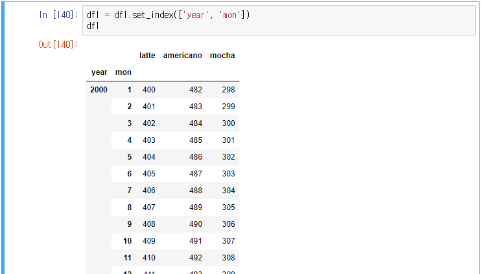This screenshot has height=274, width=481.
Task: Click mocha value 304
Action: [229, 191]
